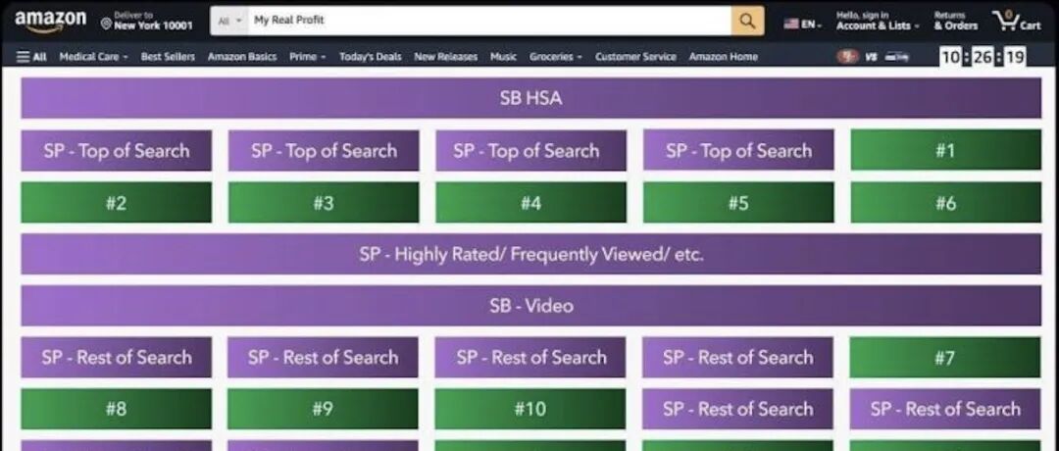Click the US flag language icon
Viewport: 1059px width, 451px height.
(x=791, y=24)
